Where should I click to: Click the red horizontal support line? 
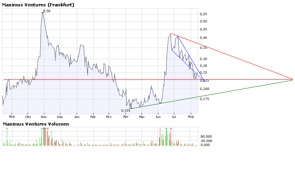point(148,80)
